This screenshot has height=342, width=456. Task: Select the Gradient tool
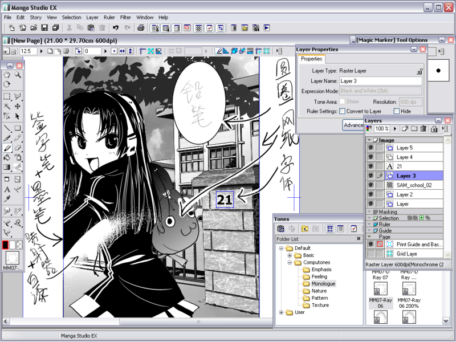point(7,167)
